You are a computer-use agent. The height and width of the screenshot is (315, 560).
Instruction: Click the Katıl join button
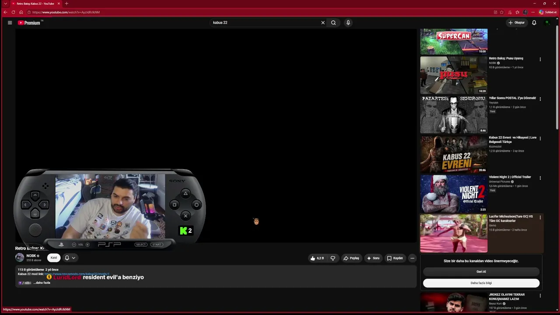(54, 258)
